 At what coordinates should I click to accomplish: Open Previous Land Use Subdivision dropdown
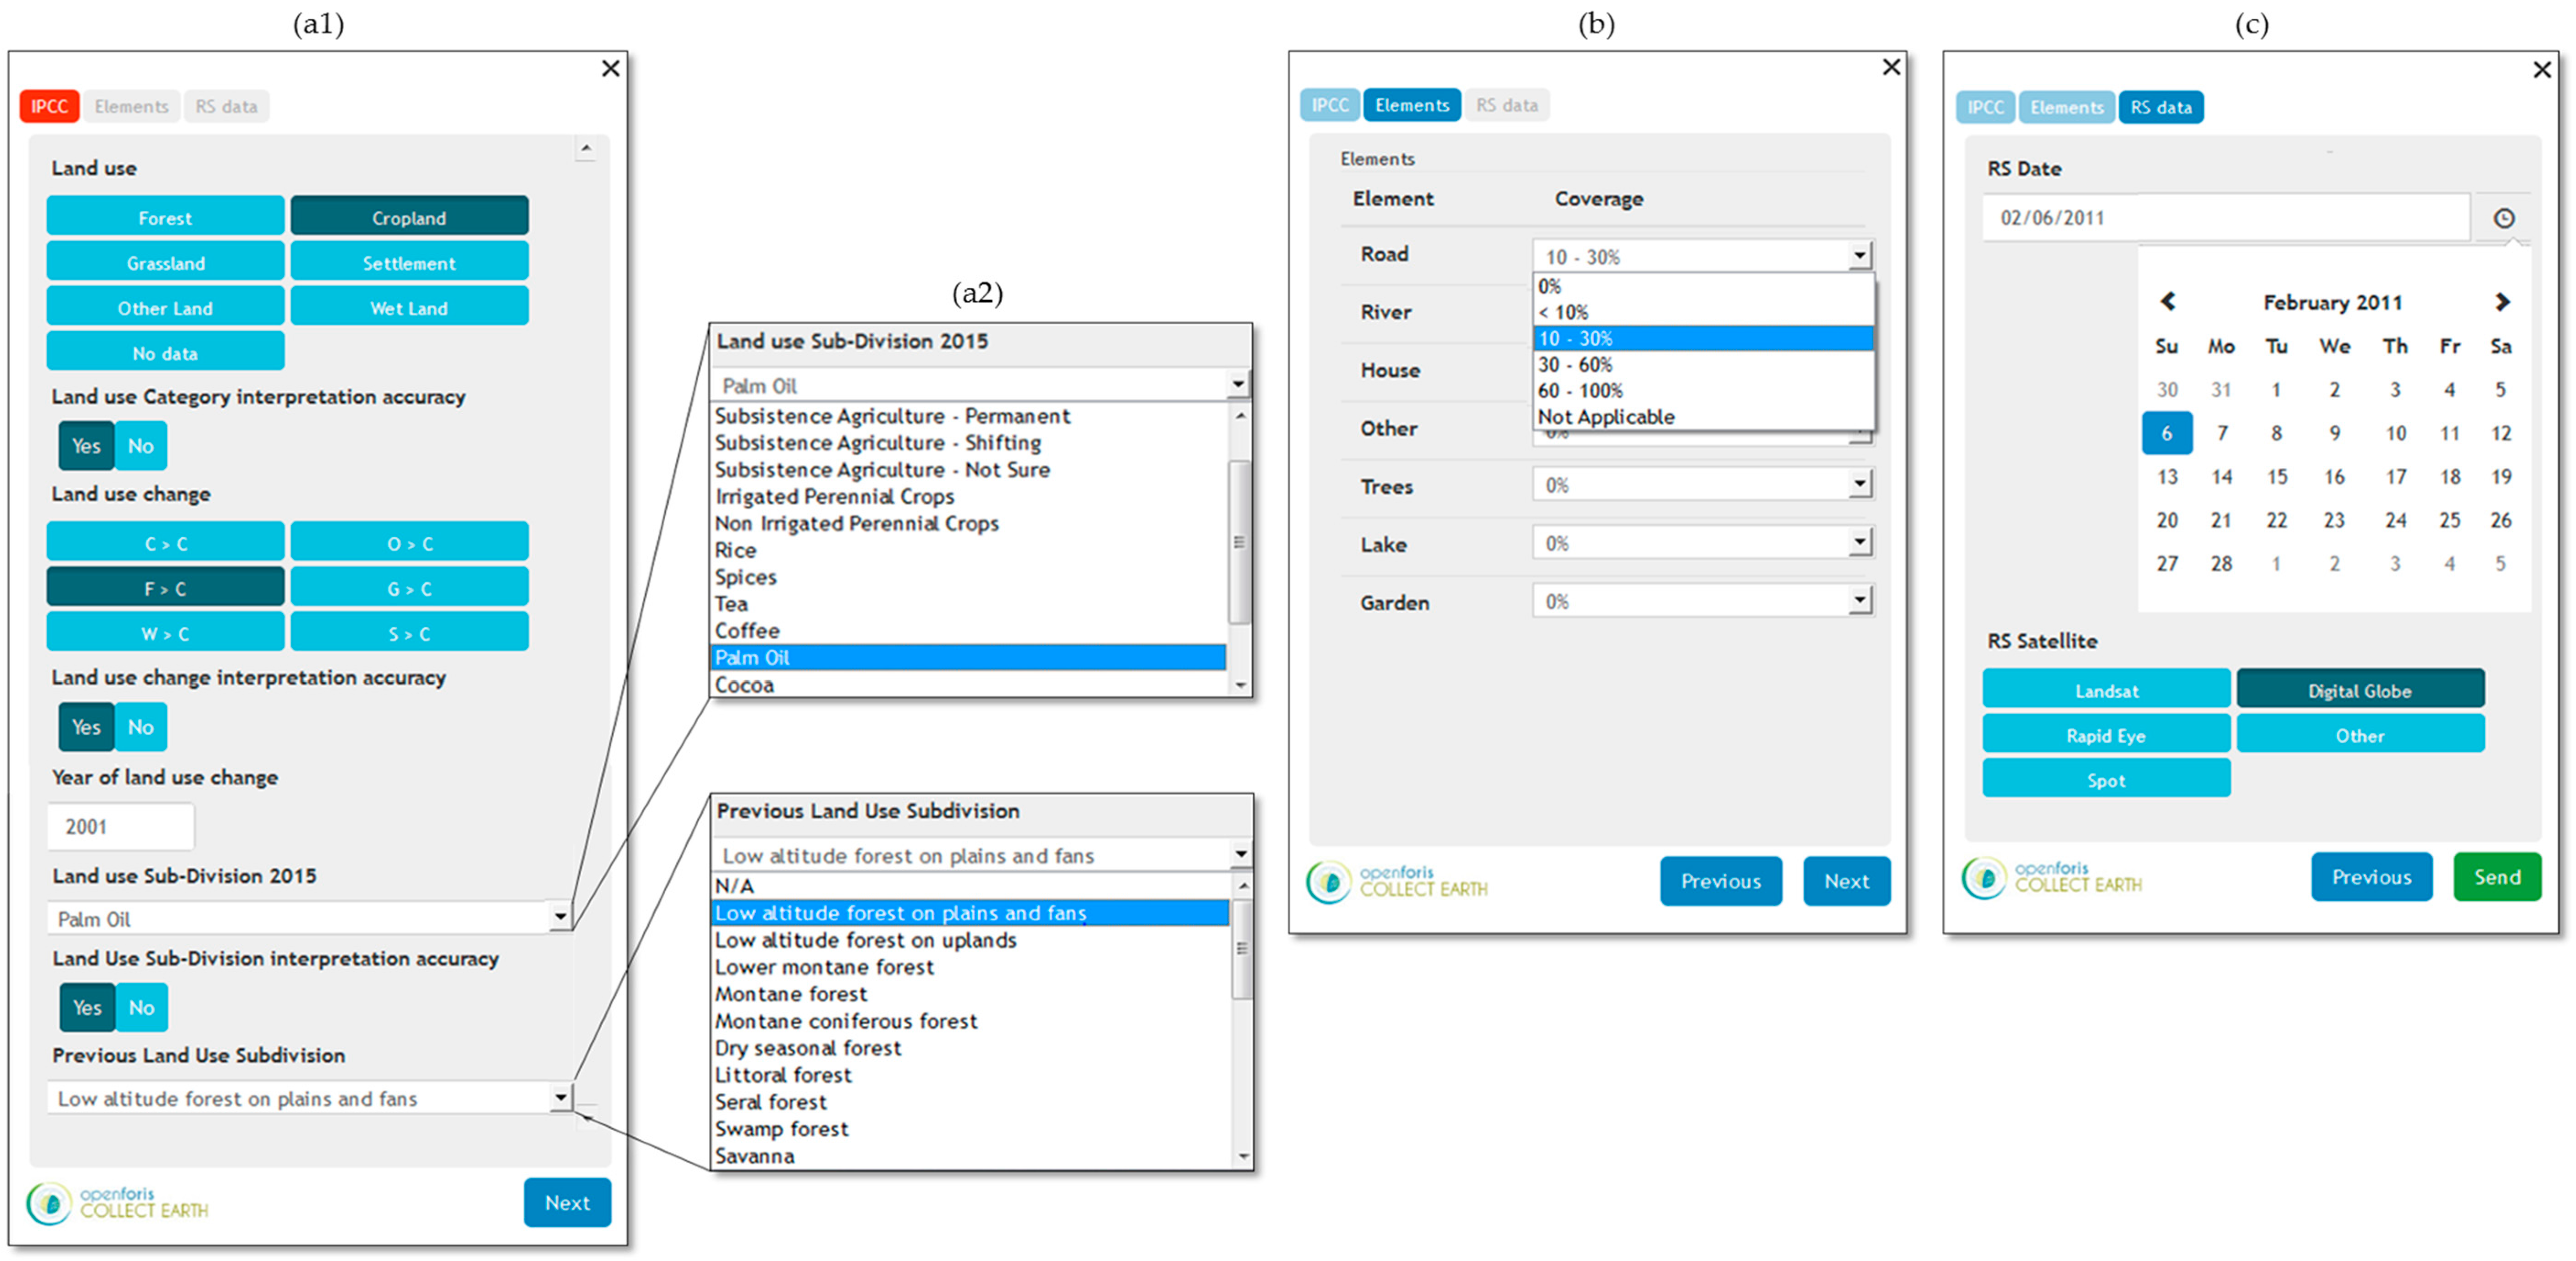[560, 1097]
